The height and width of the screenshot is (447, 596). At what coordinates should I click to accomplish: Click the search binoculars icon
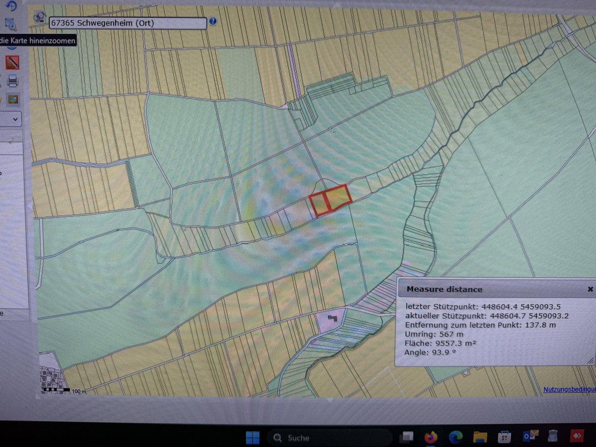tap(40, 17)
